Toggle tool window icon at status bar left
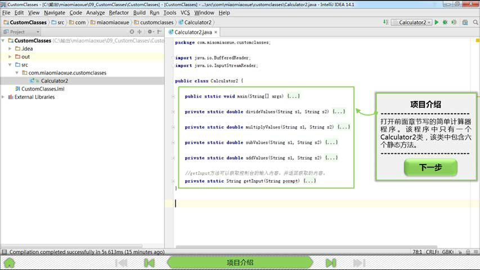480x270 pixels. (4, 252)
